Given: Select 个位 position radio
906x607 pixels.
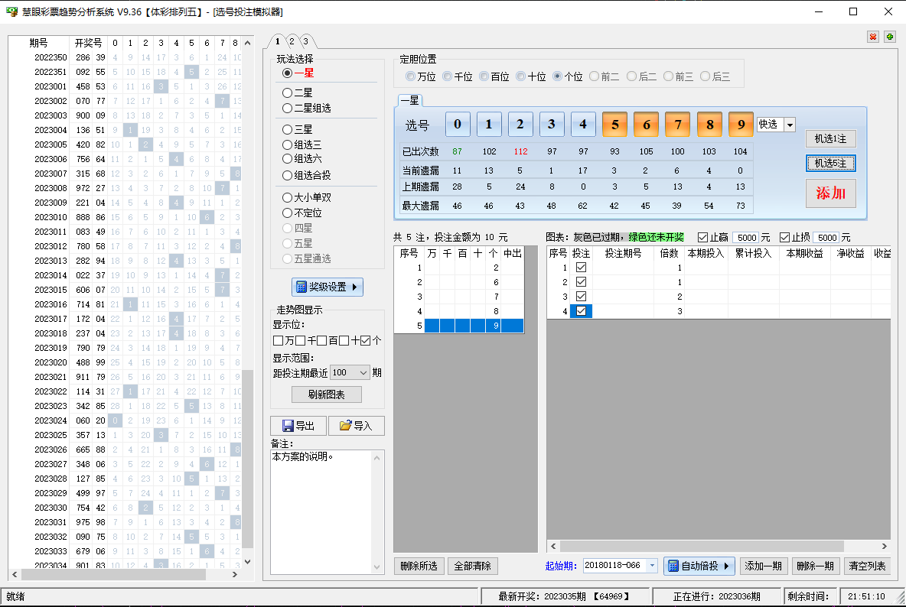Looking at the screenshot, I should click(x=568, y=76).
